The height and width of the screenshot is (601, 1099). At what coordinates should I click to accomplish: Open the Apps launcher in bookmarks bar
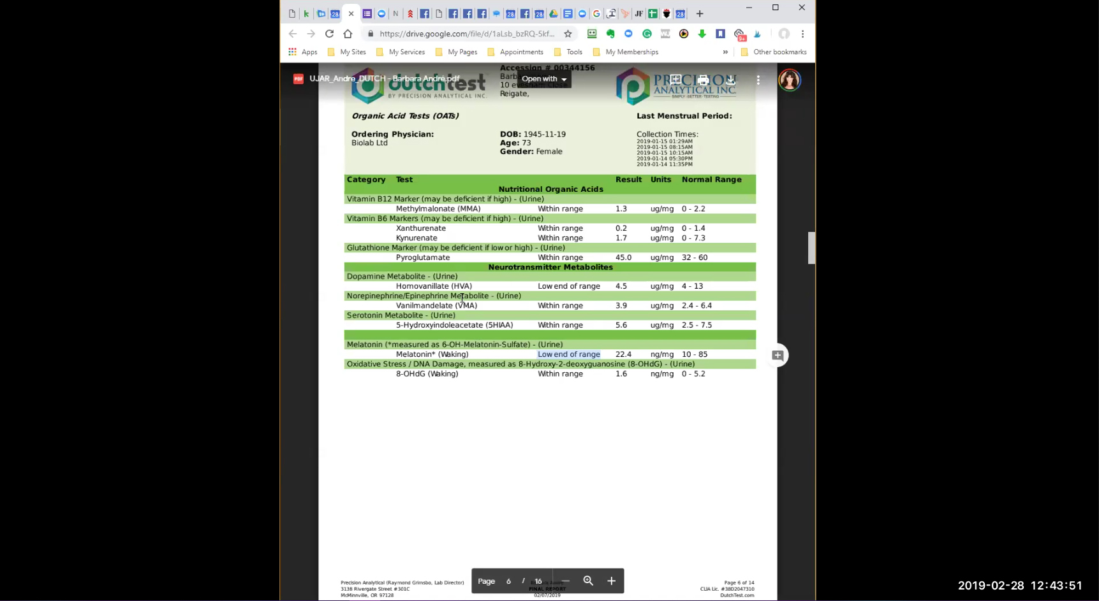tap(303, 52)
